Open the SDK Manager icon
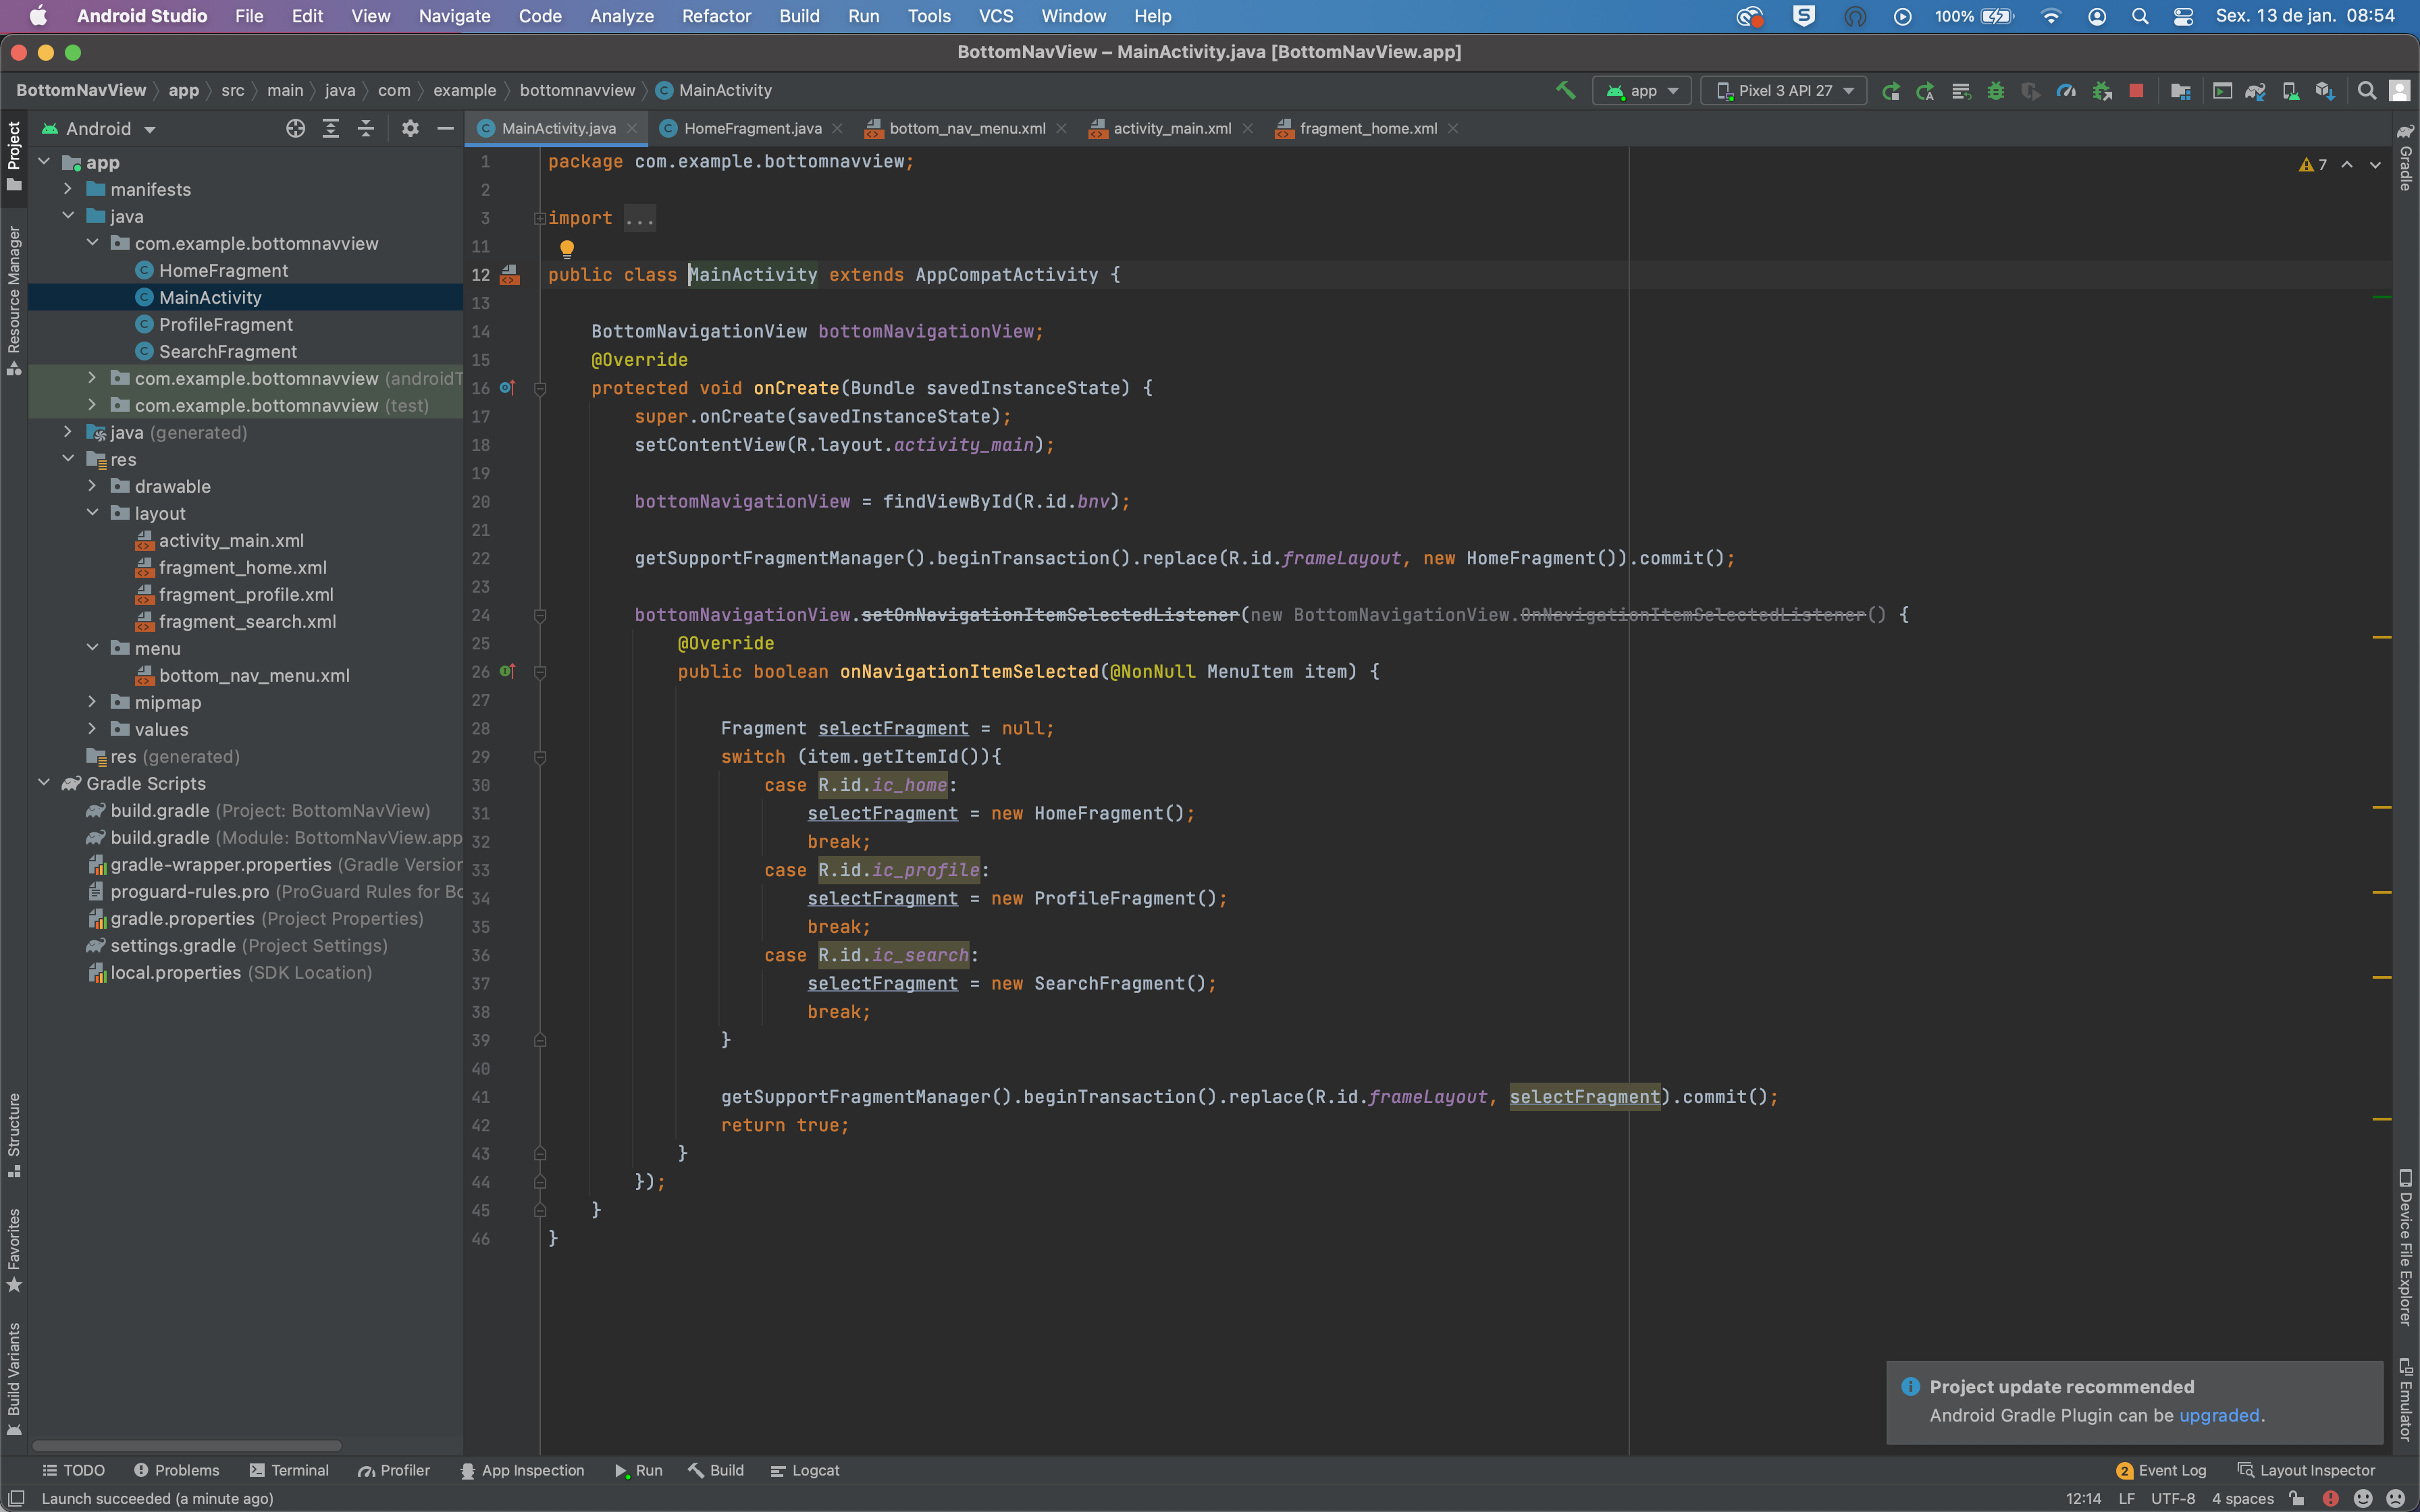Screen dimensions: 2420x1512 (2325, 91)
